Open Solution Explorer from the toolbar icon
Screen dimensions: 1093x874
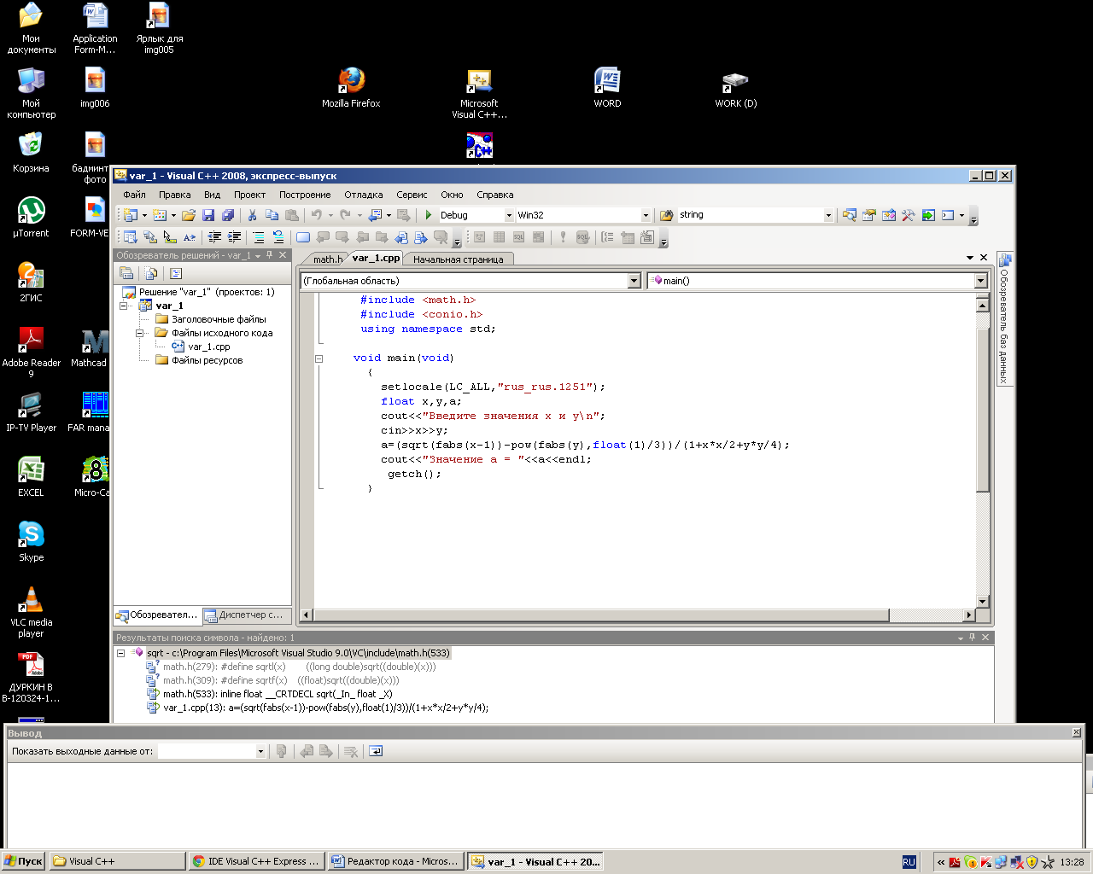click(850, 215)
